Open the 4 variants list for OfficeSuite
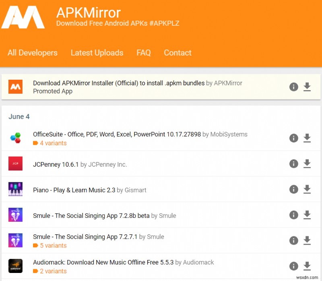 53,143
